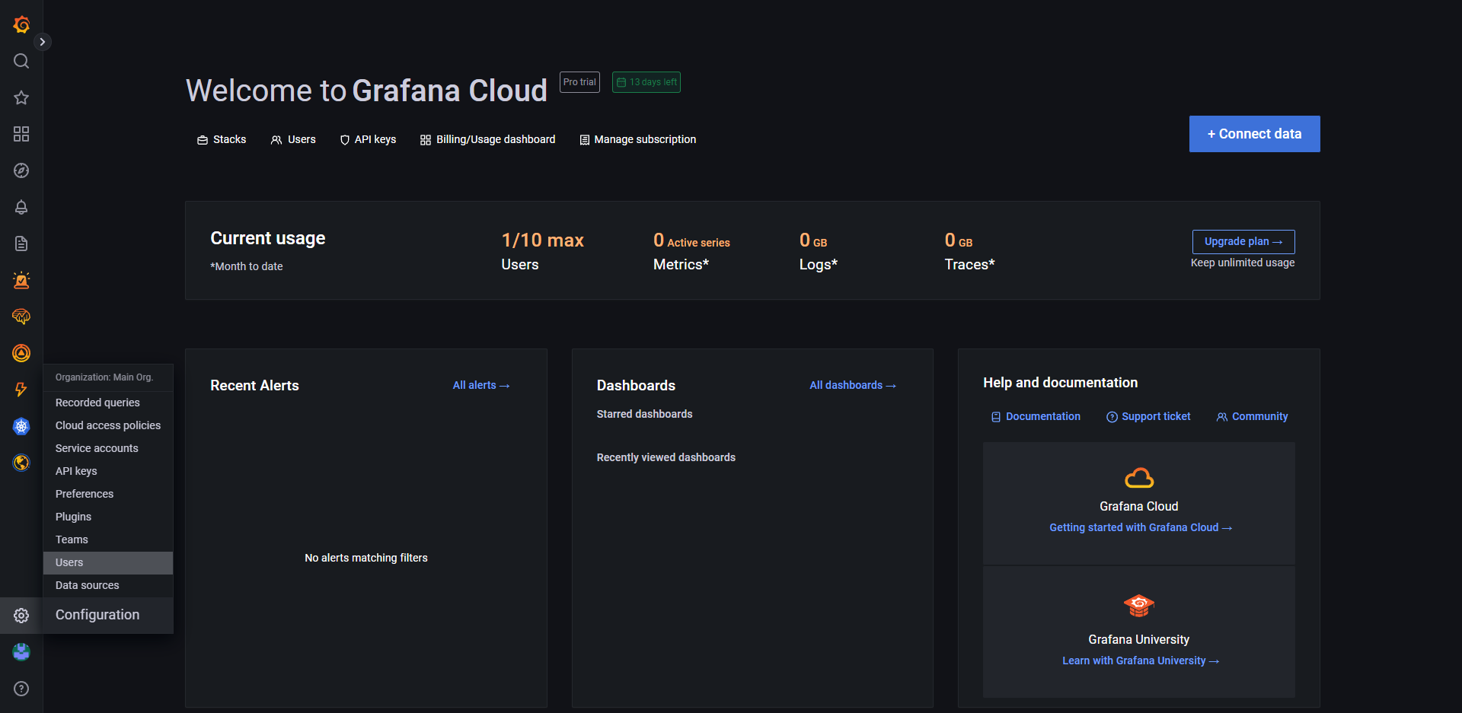
Task: Open Starred dashboards star icon
Action: click(21, 97)
